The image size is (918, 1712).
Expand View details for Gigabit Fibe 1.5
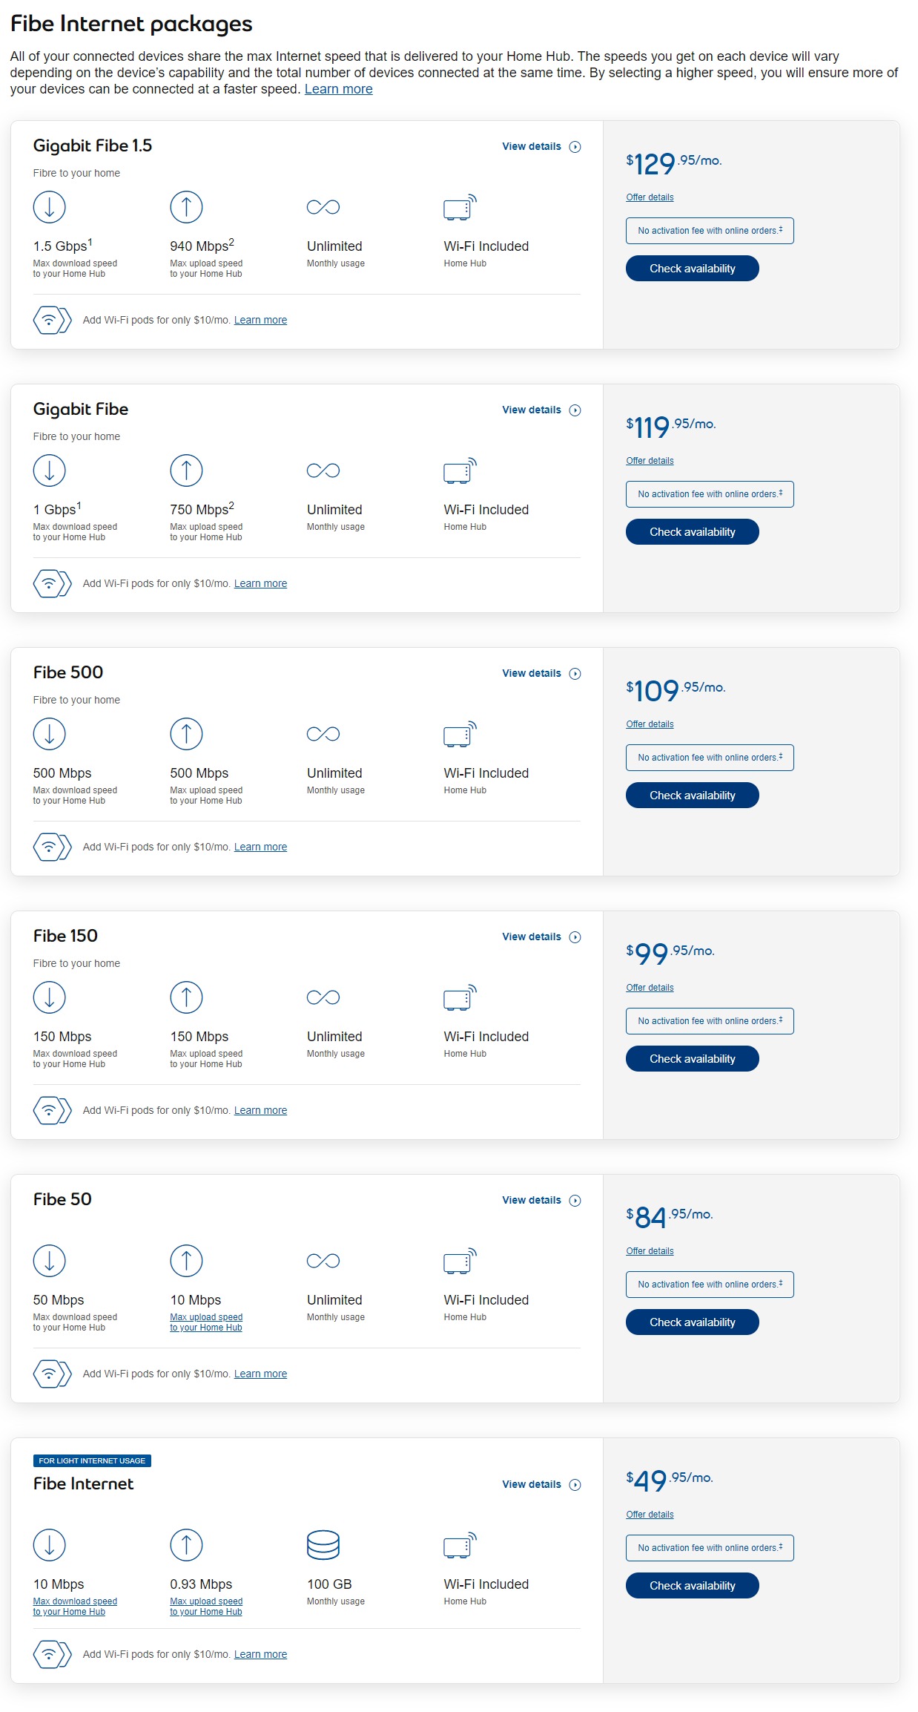coord(541,147)
